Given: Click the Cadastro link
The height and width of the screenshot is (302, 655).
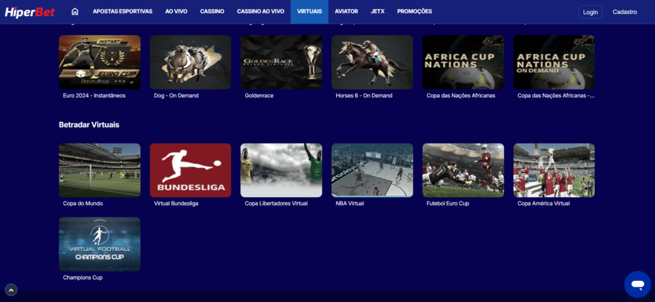Looking at the screenshot, I should tap(624, 11).
